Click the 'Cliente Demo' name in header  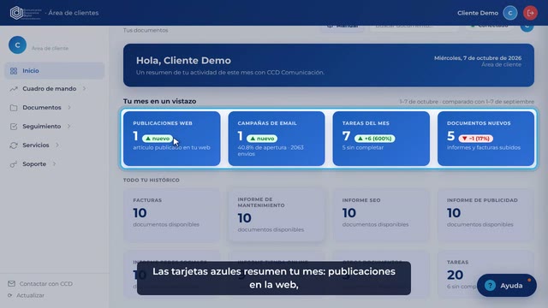coord(478,13)
